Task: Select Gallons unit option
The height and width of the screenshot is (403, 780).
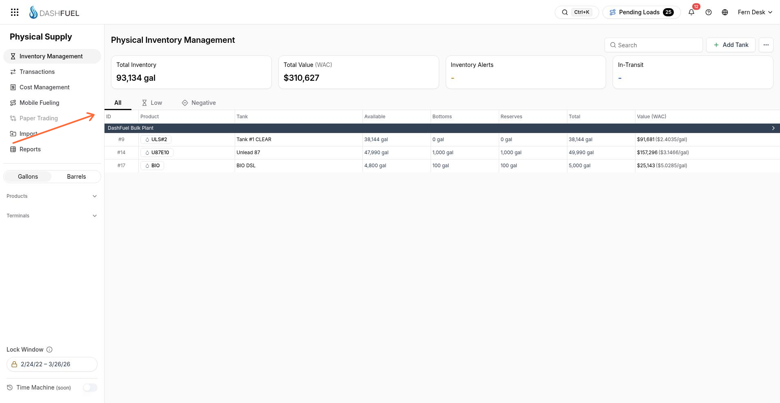Action: click(x=28, y=177)
